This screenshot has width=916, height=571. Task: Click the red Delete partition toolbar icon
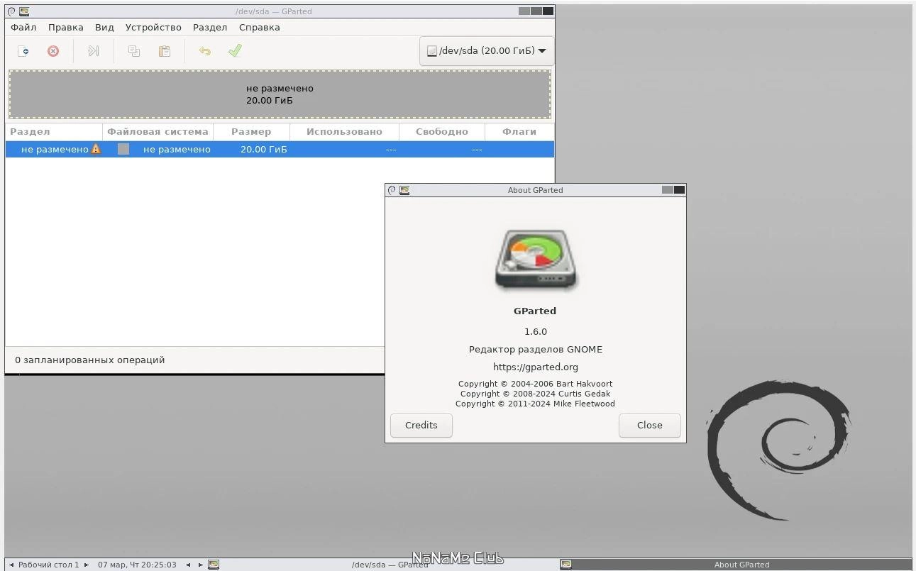click(x=53, y=51)
